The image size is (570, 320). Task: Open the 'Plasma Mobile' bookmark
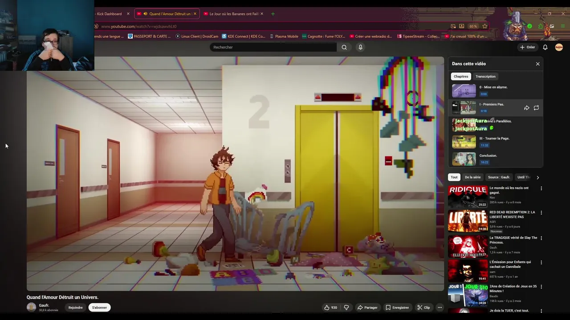coord(284,36)
